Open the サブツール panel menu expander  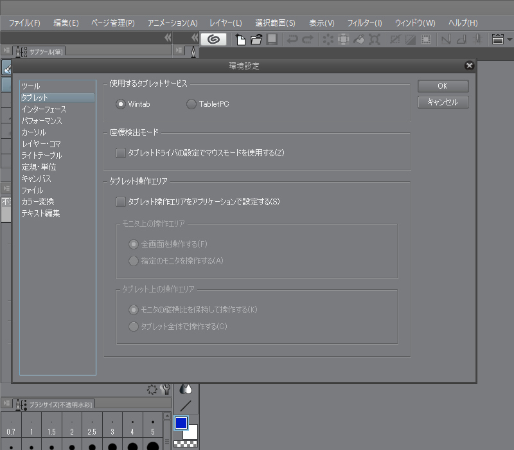click(6, 50)
